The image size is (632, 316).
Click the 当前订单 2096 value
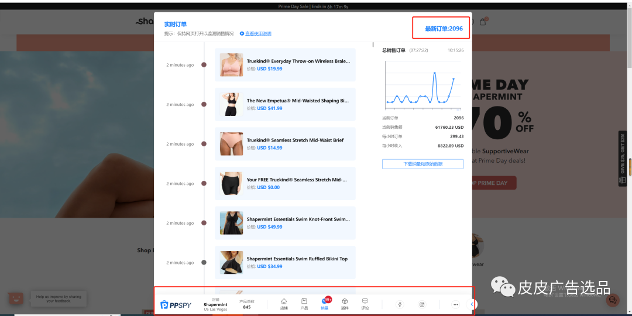tap(459, 118)
